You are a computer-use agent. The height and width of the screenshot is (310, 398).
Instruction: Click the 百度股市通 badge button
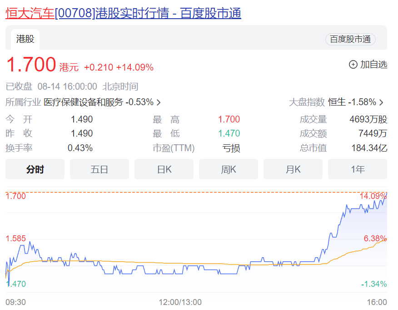click(350, 40)
